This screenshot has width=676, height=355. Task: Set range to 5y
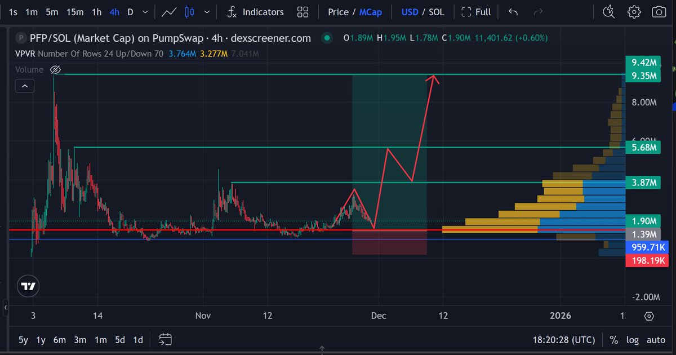[x=23, y=340]
